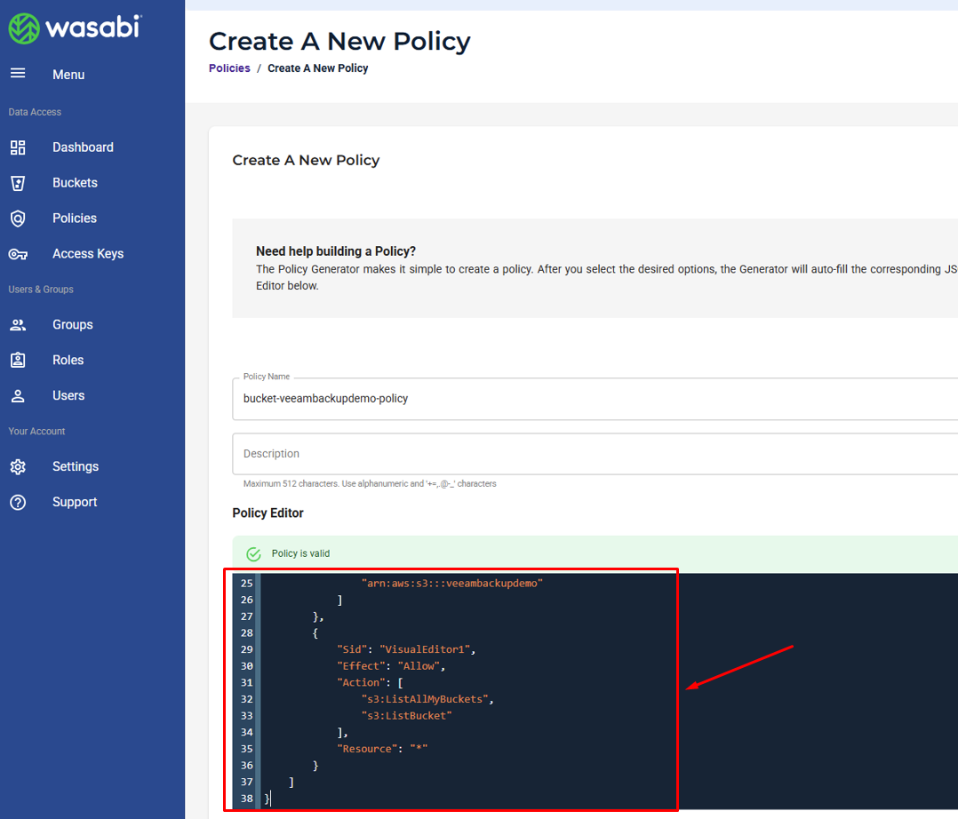Click the "Effect": "Allow" code line
The height and width of the screenshot is (819, 958).
click(391, 665)
